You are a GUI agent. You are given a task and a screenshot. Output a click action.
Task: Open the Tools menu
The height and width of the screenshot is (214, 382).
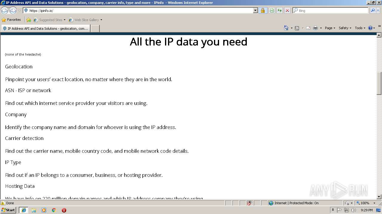click(360, 28)
